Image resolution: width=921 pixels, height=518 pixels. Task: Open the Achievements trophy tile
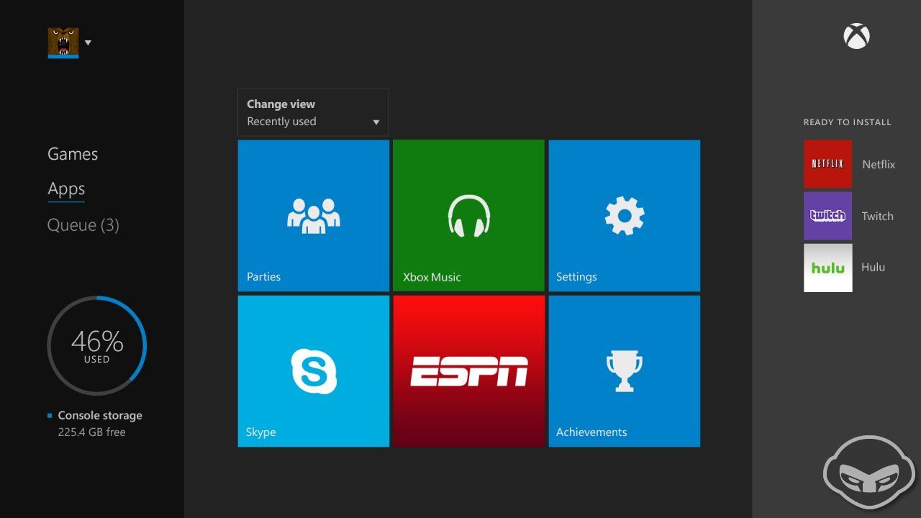click(x=624, y=371)
